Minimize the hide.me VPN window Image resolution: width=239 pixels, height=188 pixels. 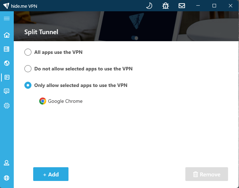pyautogui.click(x=198, y=6)
